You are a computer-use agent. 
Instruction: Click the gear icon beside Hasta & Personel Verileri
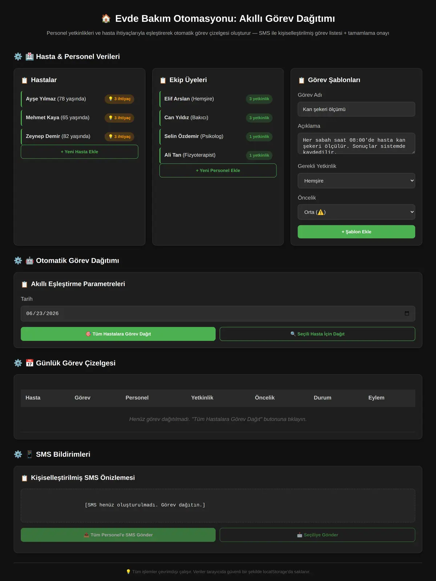coord(18,57)
